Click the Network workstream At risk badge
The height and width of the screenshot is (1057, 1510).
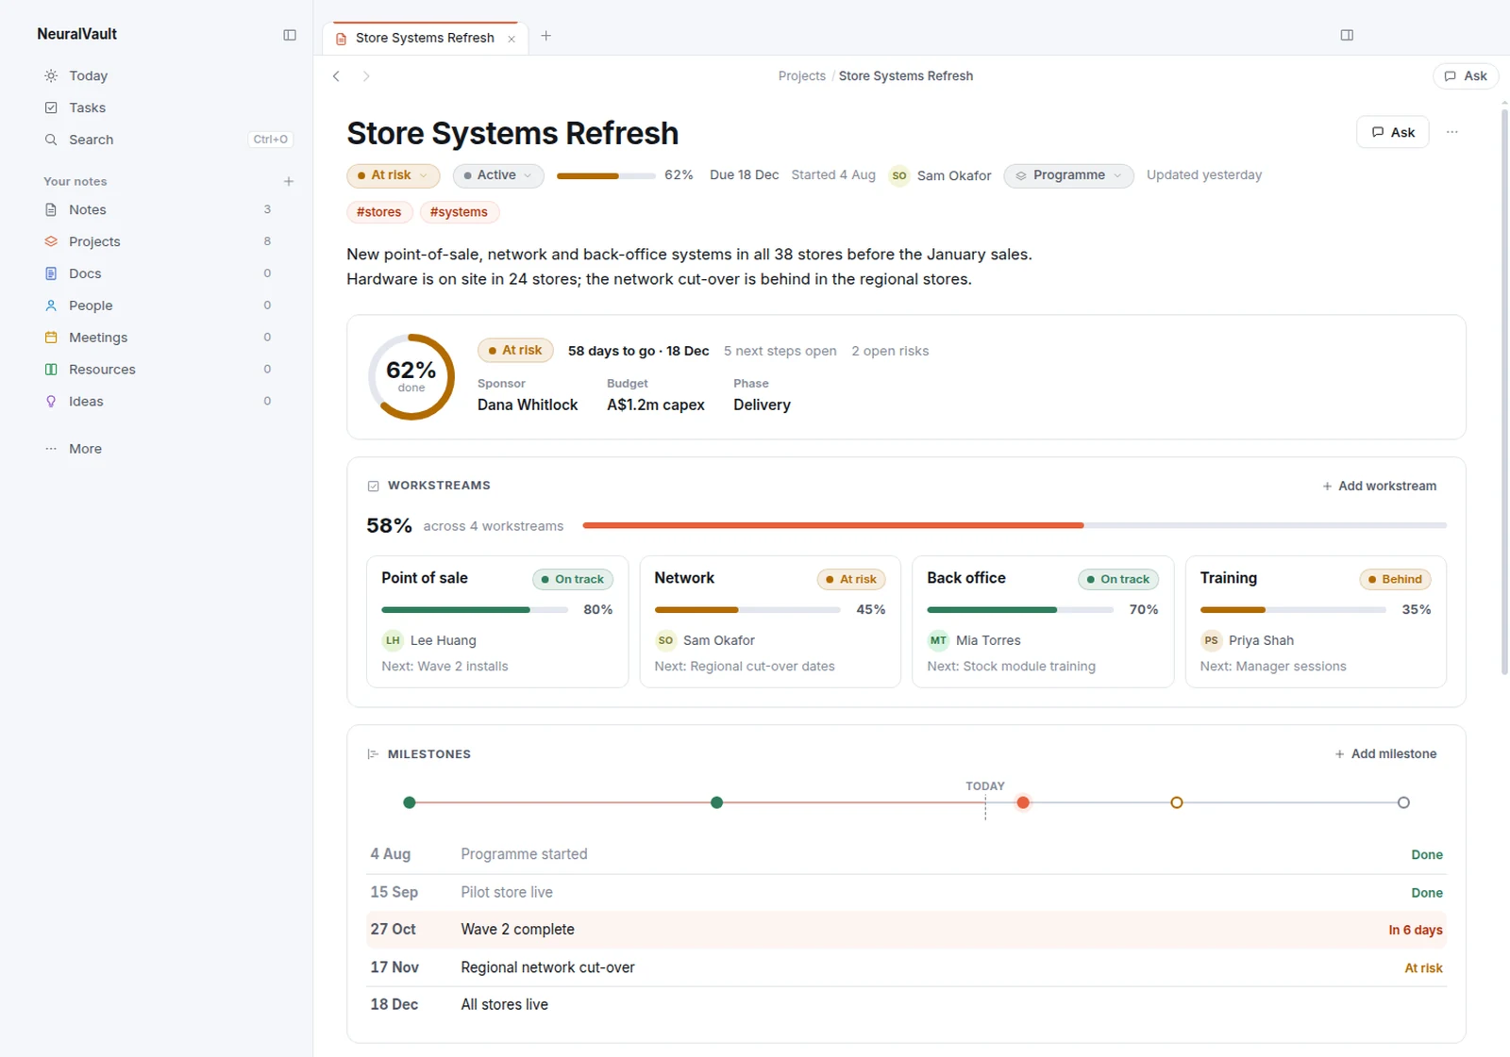pyautogui.click(x=851, y=579)
